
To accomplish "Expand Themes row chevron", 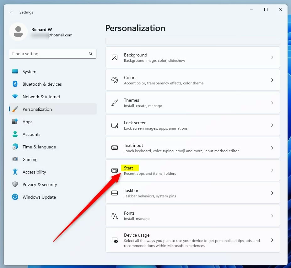I will (x=272, y=103).
